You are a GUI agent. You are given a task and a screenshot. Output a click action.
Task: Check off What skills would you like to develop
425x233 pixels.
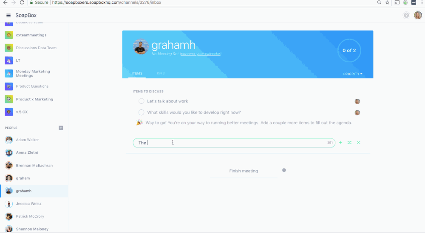[141, 112]
